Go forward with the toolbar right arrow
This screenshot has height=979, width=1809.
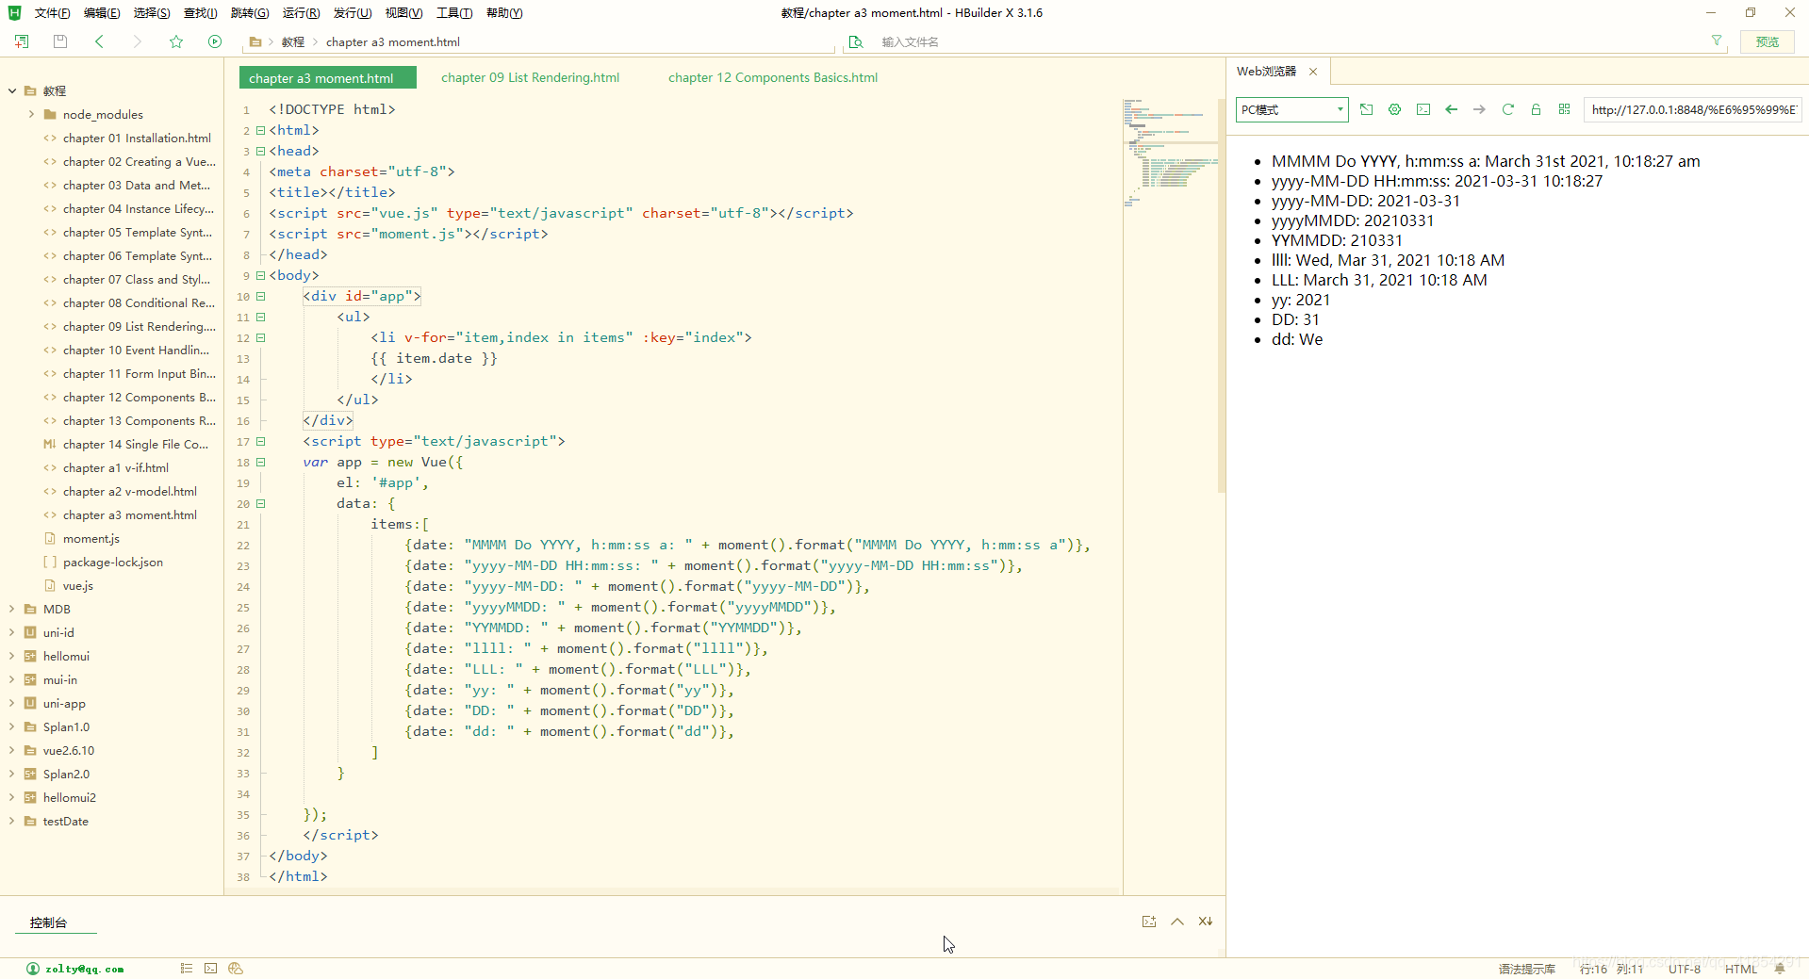(138, 41)
